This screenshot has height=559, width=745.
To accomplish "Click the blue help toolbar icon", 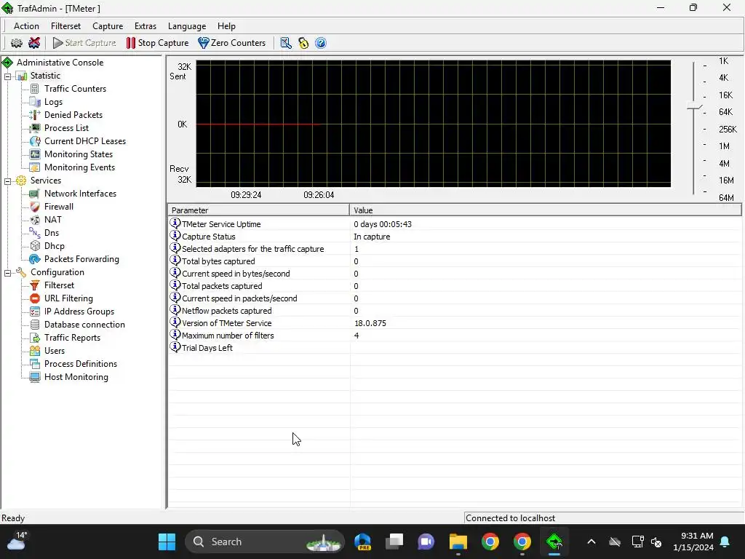I will click(321, 43).
